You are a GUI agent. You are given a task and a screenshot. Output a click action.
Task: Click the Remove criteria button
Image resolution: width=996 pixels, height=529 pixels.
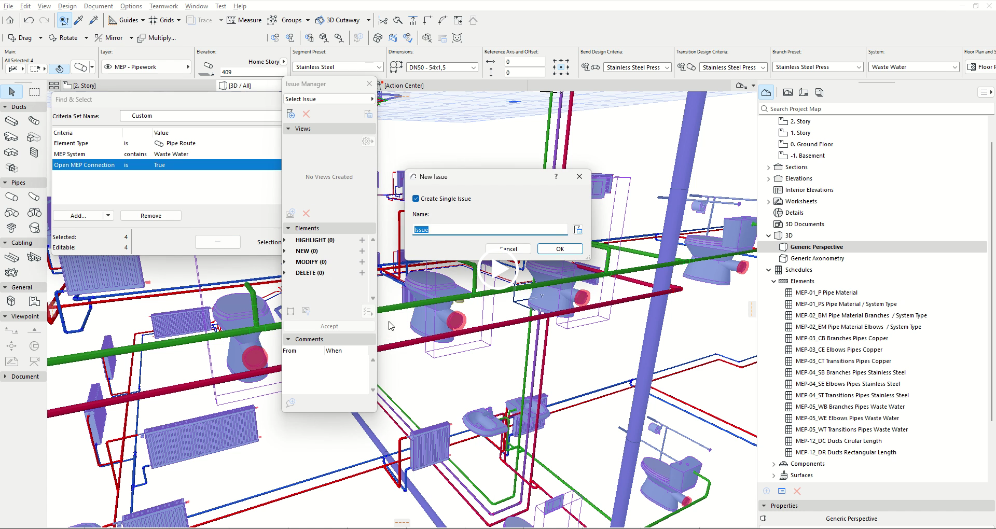(x=150, y=216)
